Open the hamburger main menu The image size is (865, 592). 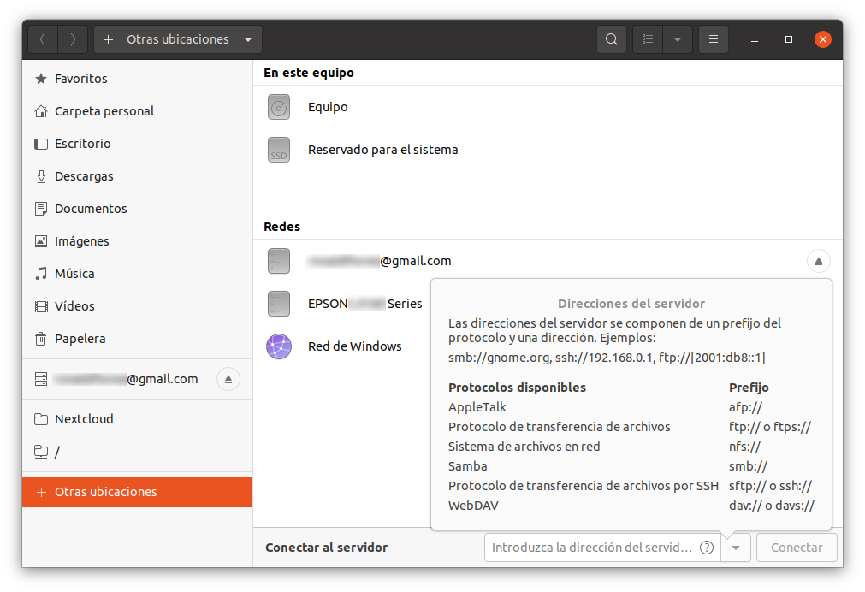point(713,39)
